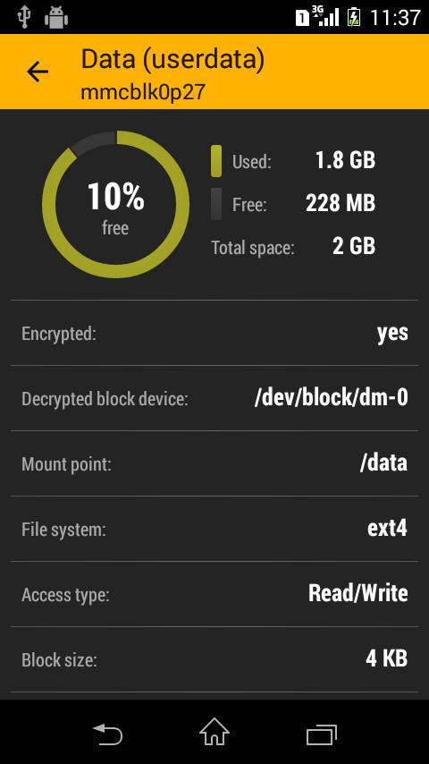Tap the 3G signal strength icon
The height and width of the screenshot is (764, 429).
pos(325,16)
